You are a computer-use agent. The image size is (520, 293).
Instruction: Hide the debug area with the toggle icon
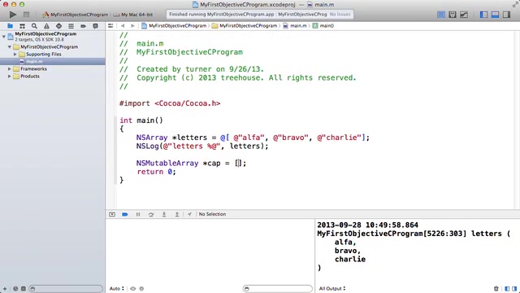click(x=112, y=214)
